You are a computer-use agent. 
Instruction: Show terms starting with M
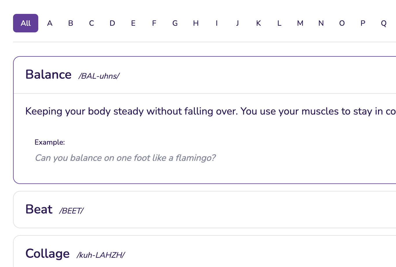click(300, 23)
